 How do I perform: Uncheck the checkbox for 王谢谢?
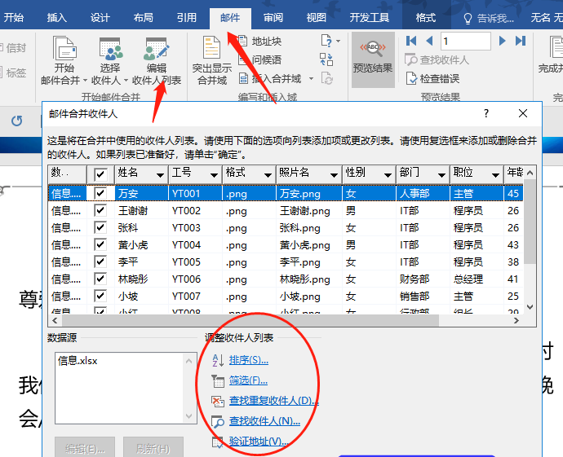click(x=100, y=210)
